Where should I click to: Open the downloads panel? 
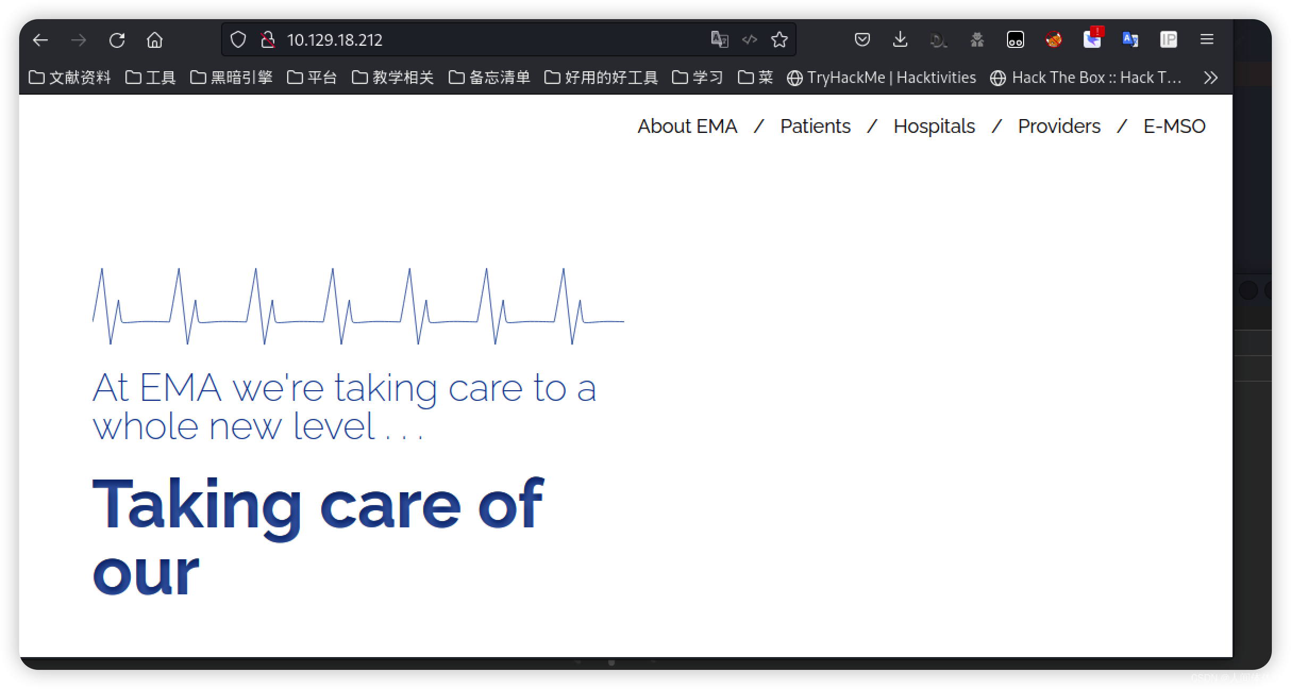[900, 39]
